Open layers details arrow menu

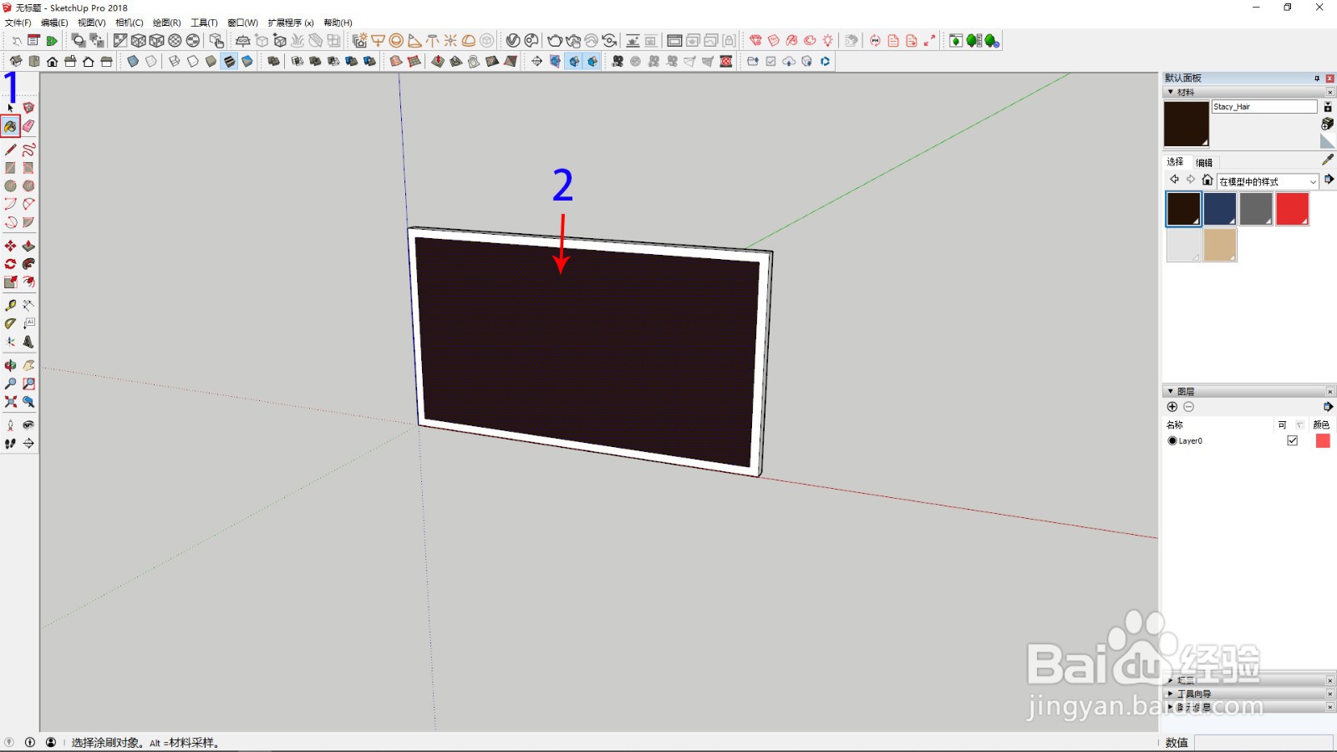coord(1329,407)
